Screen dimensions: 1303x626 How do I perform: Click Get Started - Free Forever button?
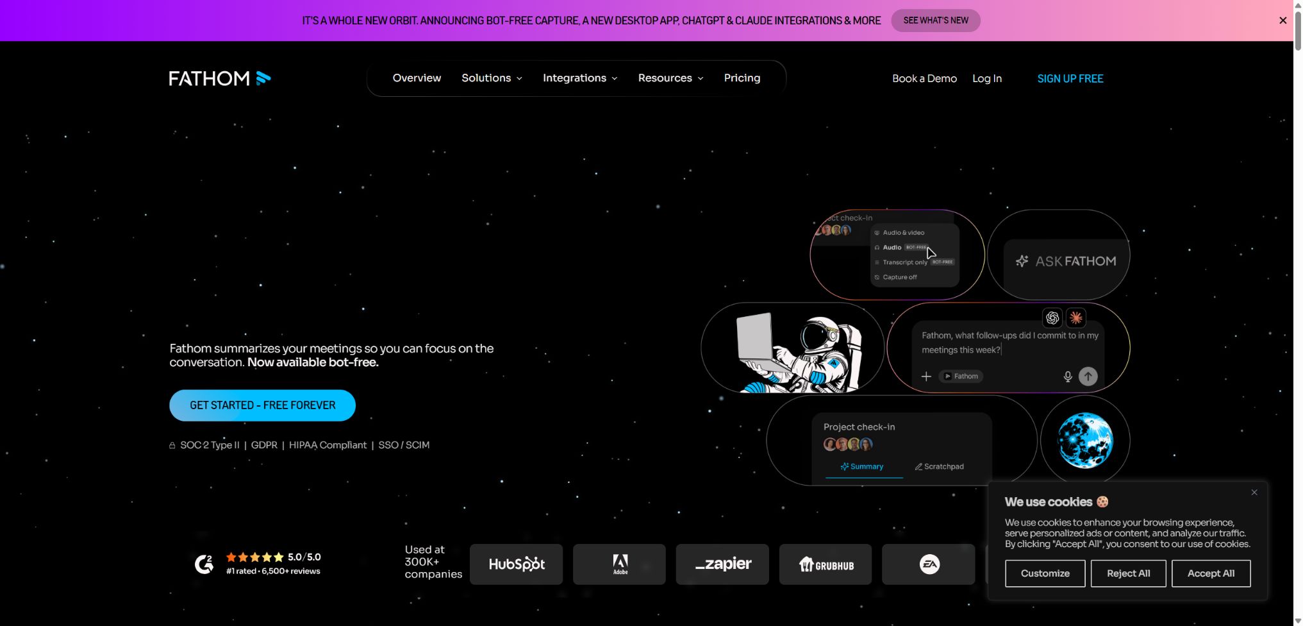click(262, 405)
